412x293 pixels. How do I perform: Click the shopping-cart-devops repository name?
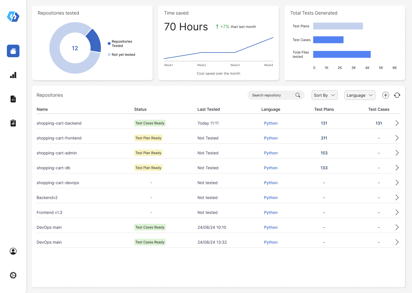[x=58, y=183]
